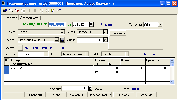Click the document icon in title bar
This screenshot has height=100, width=178.
(x=3, y=3)
